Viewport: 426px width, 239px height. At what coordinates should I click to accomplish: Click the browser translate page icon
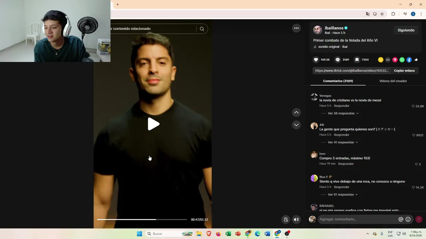tap(368, 14)
